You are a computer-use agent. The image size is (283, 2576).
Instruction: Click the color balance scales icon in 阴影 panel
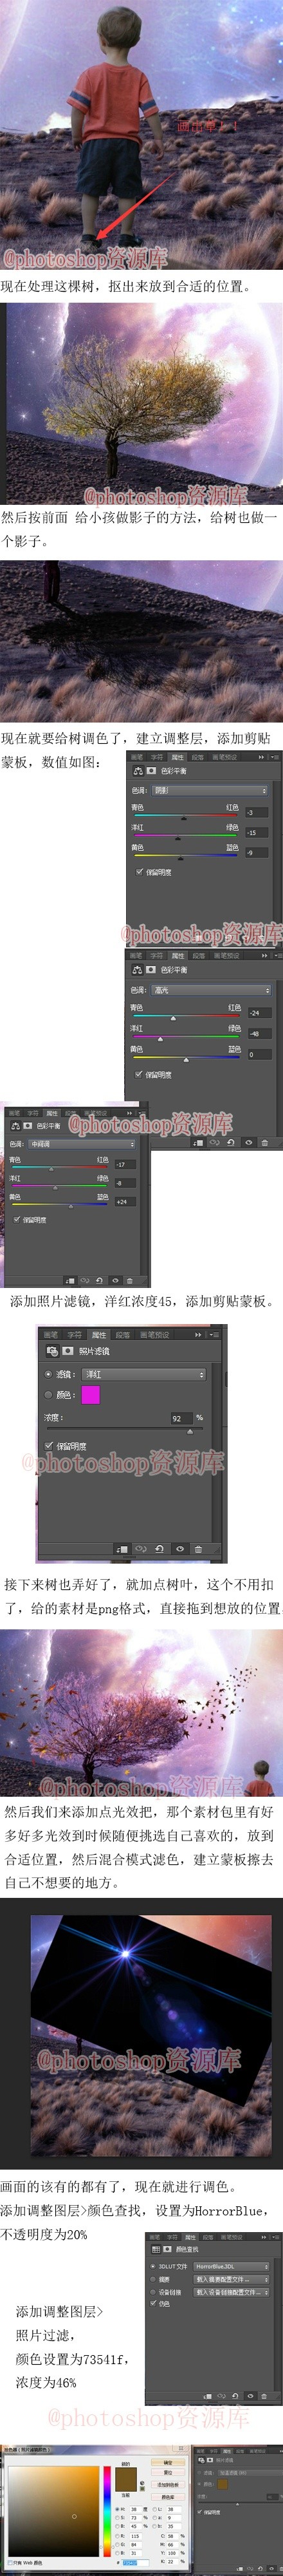pos(138,771)
